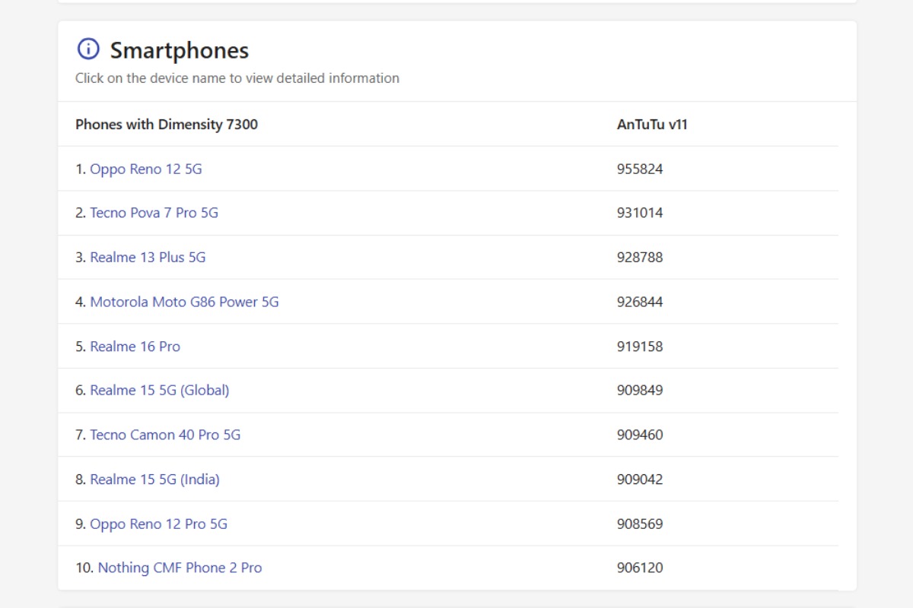The image size is (913, 608).
Task: Open the Oppo Reno 12 Pro 5G link
Action: pyautogui.click(x=158, y=524)
